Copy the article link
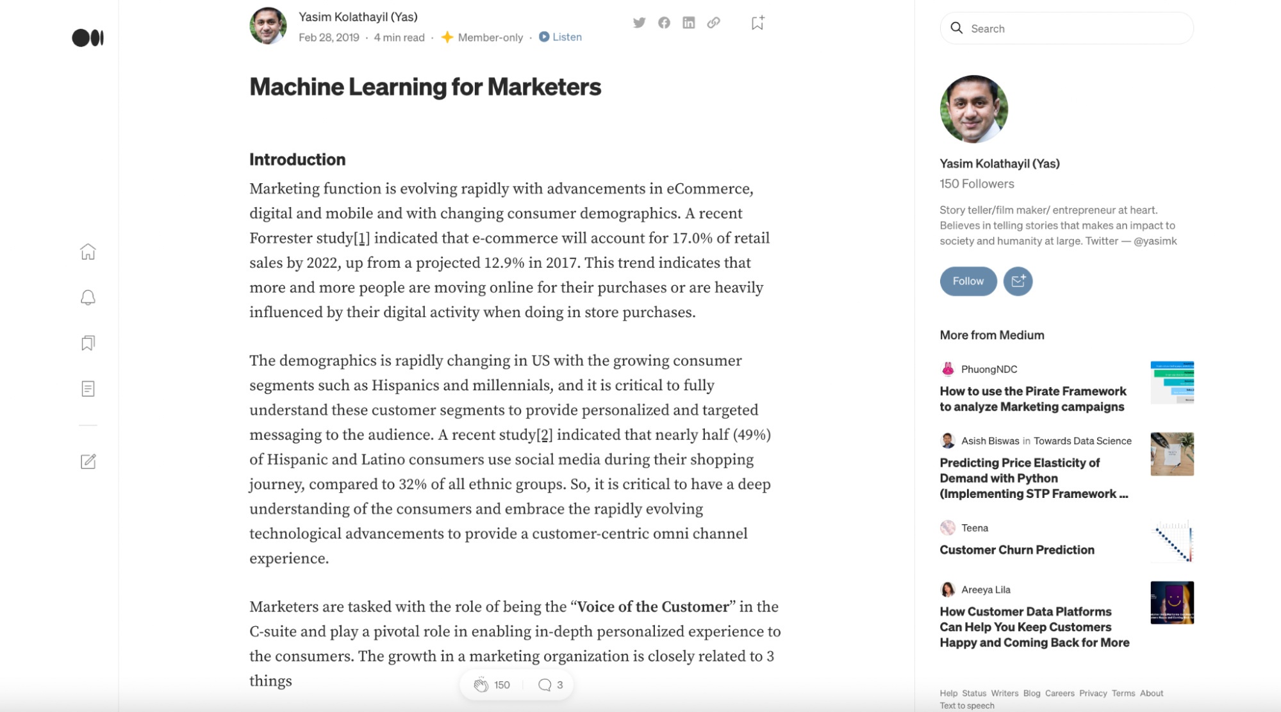Screen dimensions: 1281x712 tap(714, 22)
